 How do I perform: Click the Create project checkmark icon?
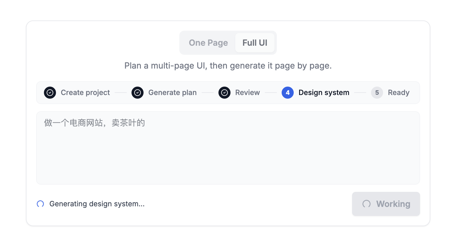50,93
